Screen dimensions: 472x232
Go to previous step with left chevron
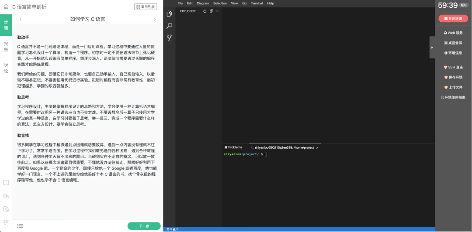(21, 19)
